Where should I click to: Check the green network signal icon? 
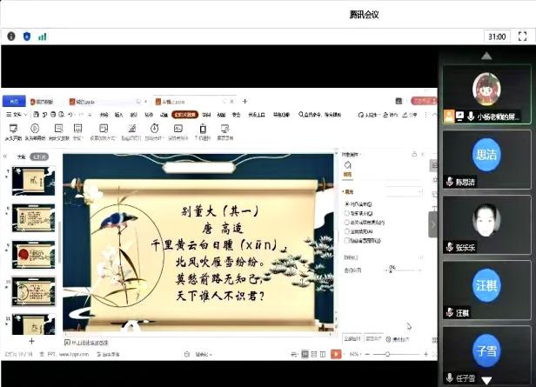(x=42, y=37)
